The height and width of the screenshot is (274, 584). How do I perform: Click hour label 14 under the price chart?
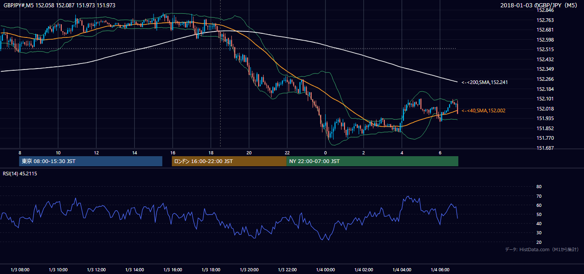[134, 153]
